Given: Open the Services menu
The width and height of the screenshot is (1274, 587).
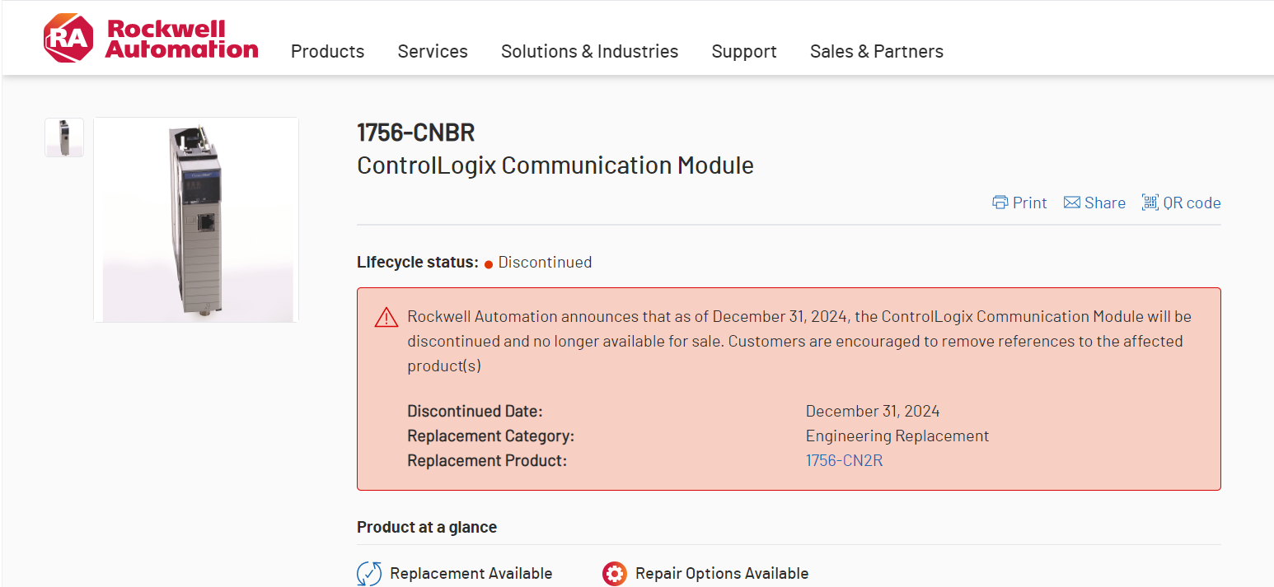Looking at the screenshot, I should (x=433, y=51).
